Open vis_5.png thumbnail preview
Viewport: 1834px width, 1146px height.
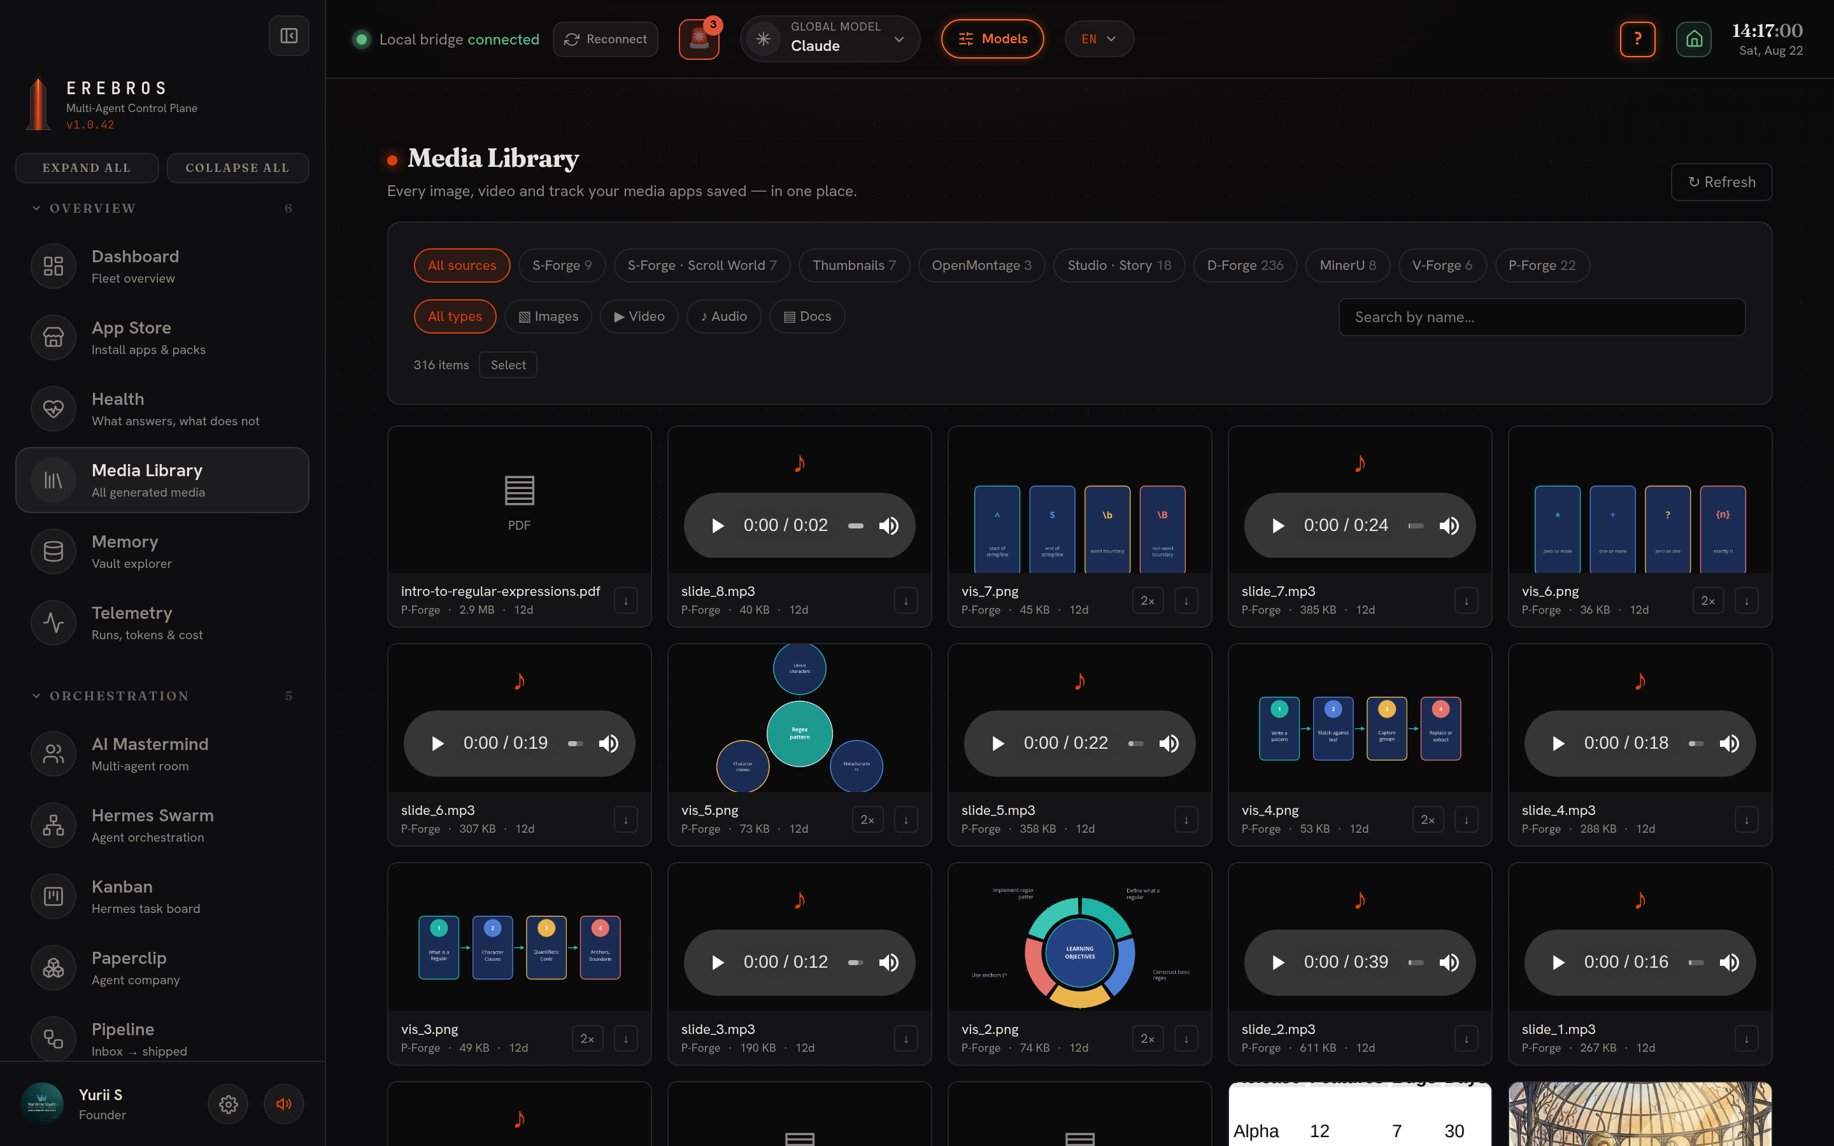pos(800,719)
